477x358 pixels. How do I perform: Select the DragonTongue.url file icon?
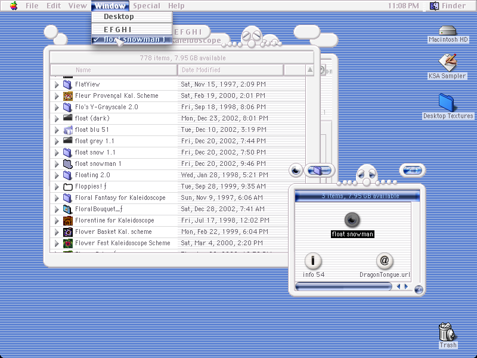click(x=384, y=261)
